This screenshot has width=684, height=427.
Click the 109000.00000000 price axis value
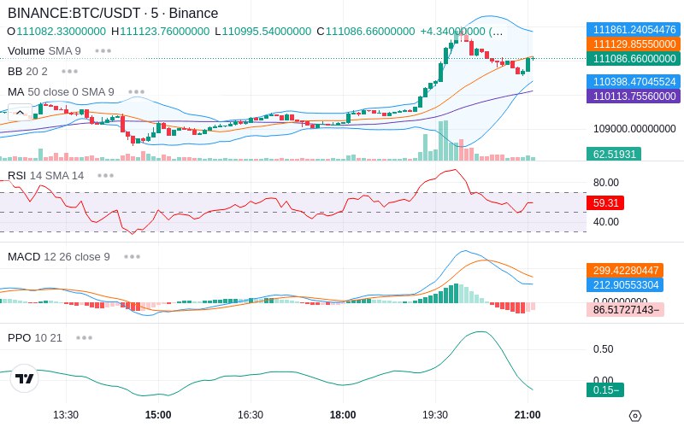pos(634,129)
